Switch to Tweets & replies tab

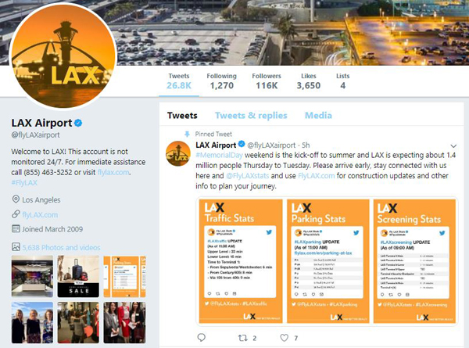coord(251,116)
